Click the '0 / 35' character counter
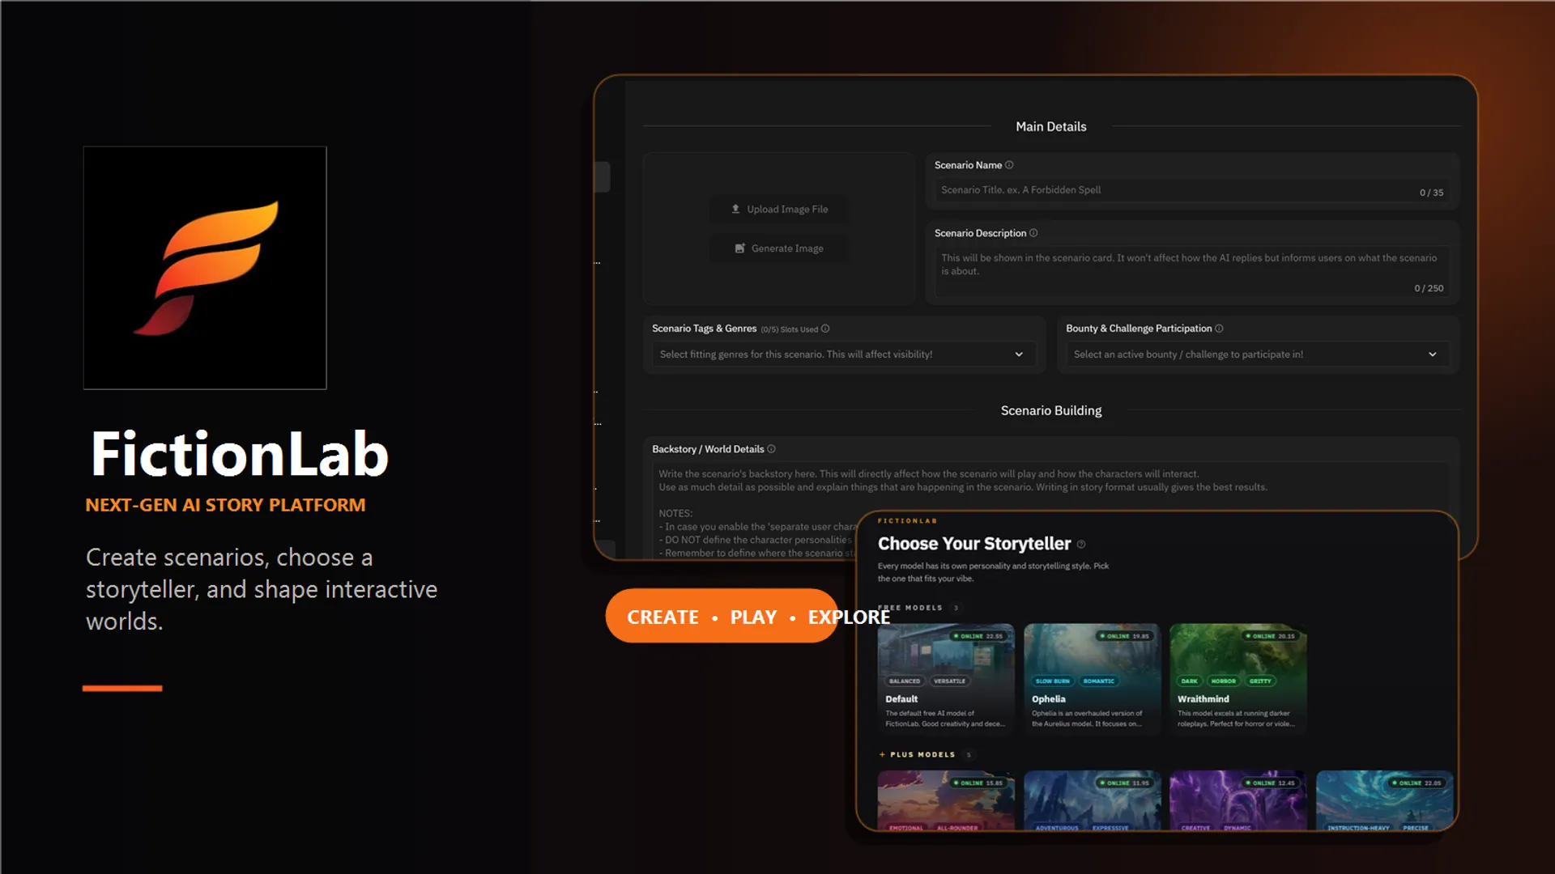The height and width of the screenshot is (874, 1555). point(1431,193)
